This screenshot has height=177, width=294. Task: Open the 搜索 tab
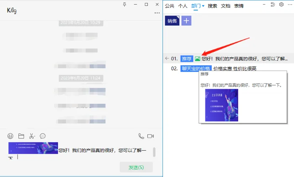213,6
